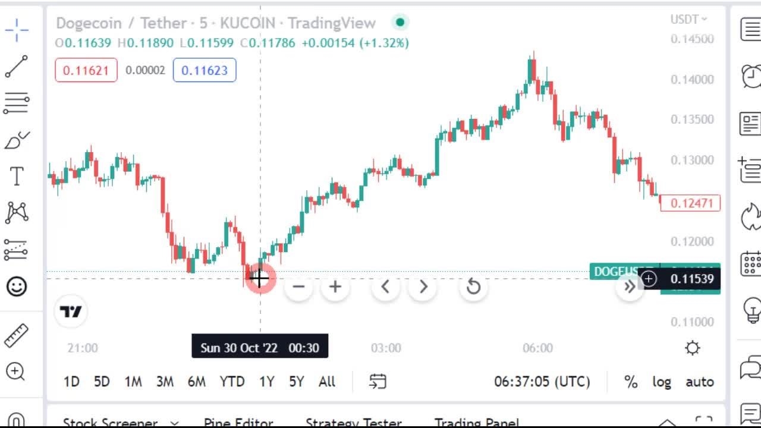Click the zoom in magnifier tool
Image resolution: width=761 pixels, height=428 pixels.
click(15, 372)
